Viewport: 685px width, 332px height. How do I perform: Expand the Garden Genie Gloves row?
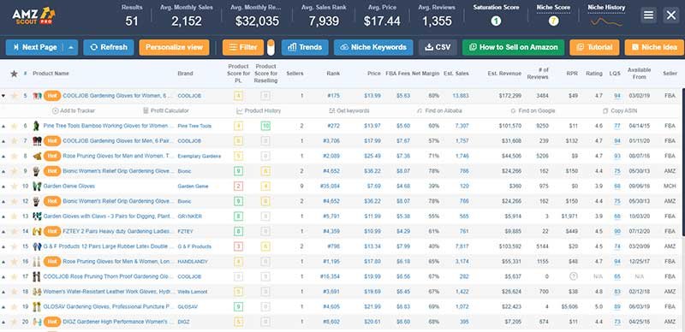(x=3, y=186)
